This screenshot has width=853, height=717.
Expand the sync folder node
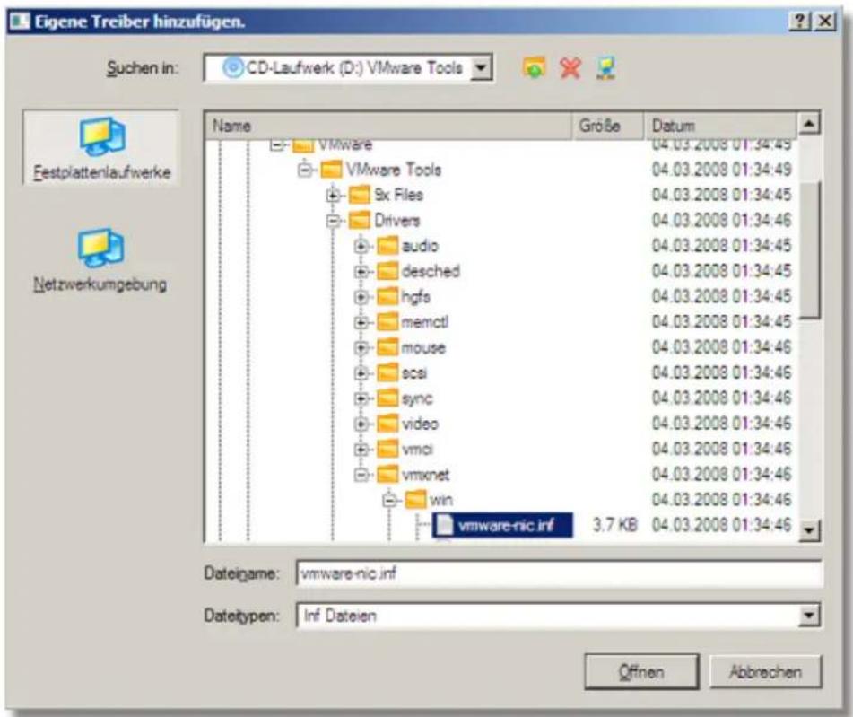[x=361, y=398]
